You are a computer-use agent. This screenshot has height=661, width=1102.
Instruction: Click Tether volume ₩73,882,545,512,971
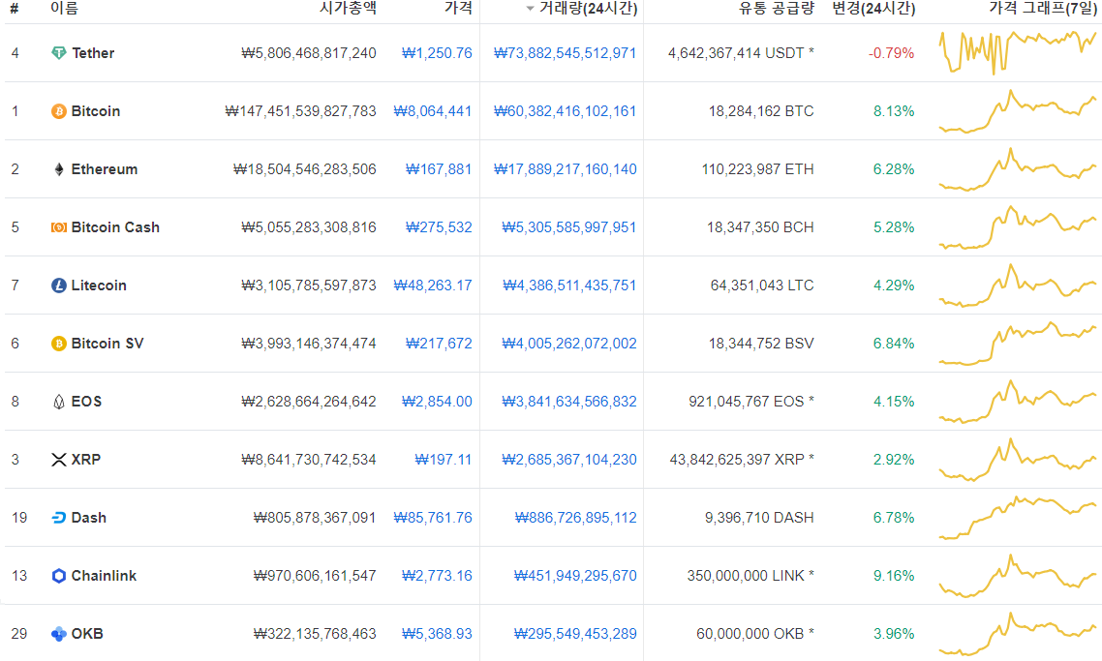(566, 52)
